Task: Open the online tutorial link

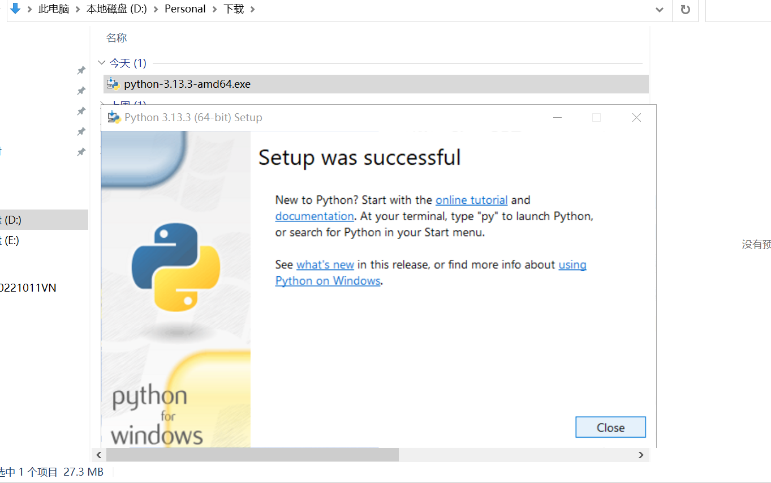Action: (471, 200)
